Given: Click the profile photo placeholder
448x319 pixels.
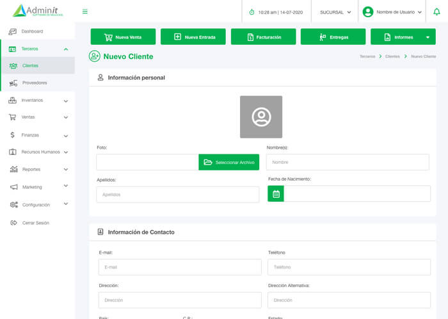Looking at the screenshot, I should point(261,117).
